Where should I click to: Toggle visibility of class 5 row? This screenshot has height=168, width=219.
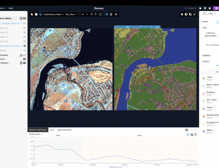[x=24, y=37]
